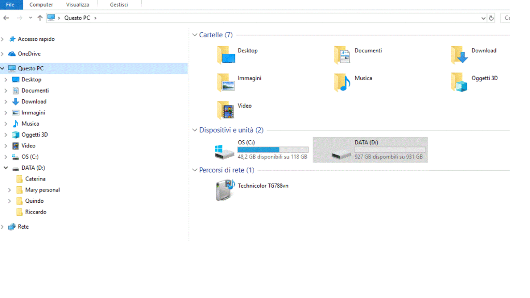Select Questo PC in navigation pane
The height and width of the screenshot is (298, 530).
coord(94,68)
